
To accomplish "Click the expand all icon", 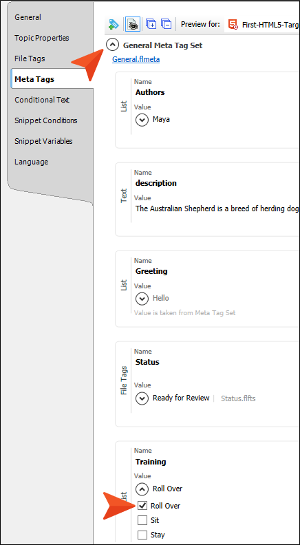I will 151,24.
